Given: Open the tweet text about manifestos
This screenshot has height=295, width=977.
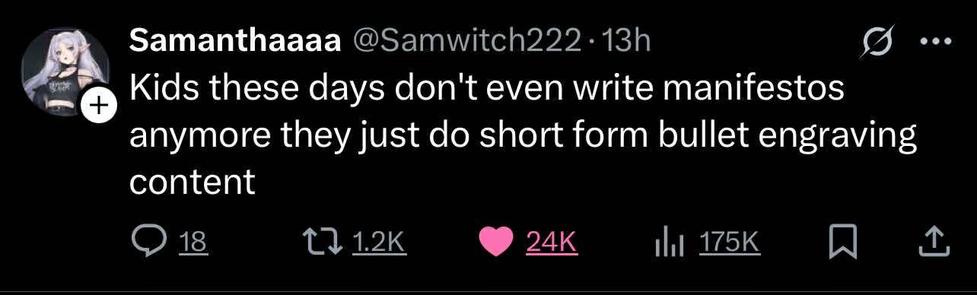Looking at the screenshot, I should (x=524, y=135).
